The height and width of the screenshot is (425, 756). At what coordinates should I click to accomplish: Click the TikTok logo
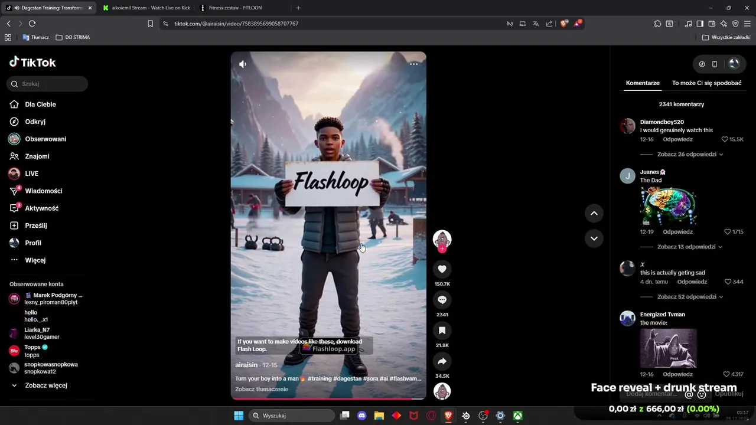[x=32, y=62]
